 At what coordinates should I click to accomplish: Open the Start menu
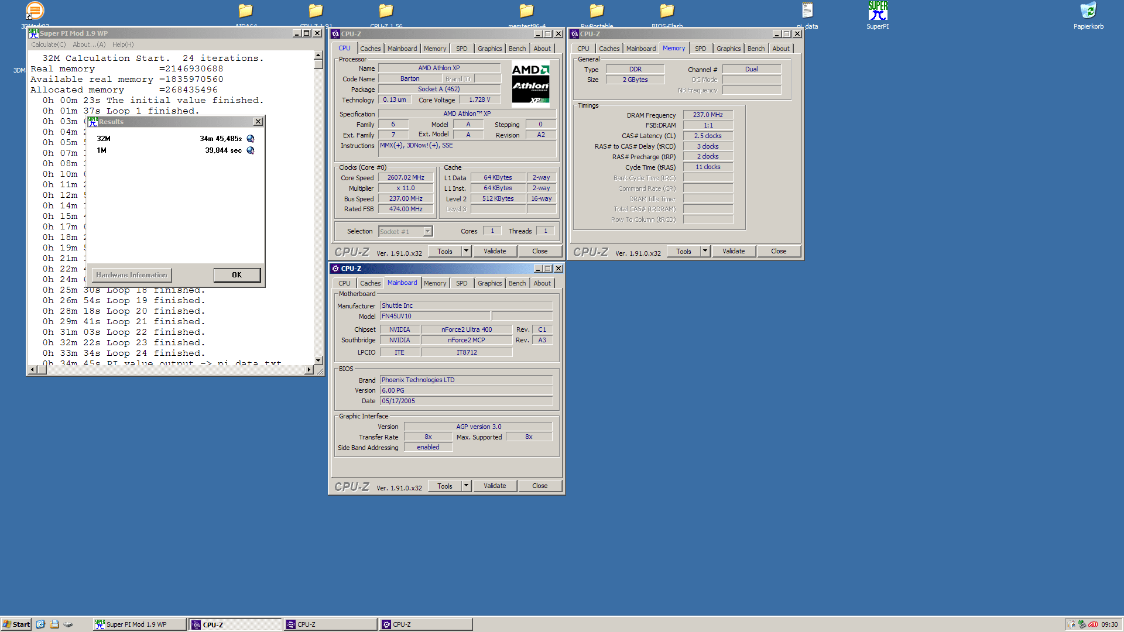coord(16,624)
